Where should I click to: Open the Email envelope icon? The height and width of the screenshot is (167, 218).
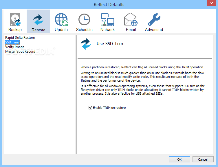click(x=131, y=19)
